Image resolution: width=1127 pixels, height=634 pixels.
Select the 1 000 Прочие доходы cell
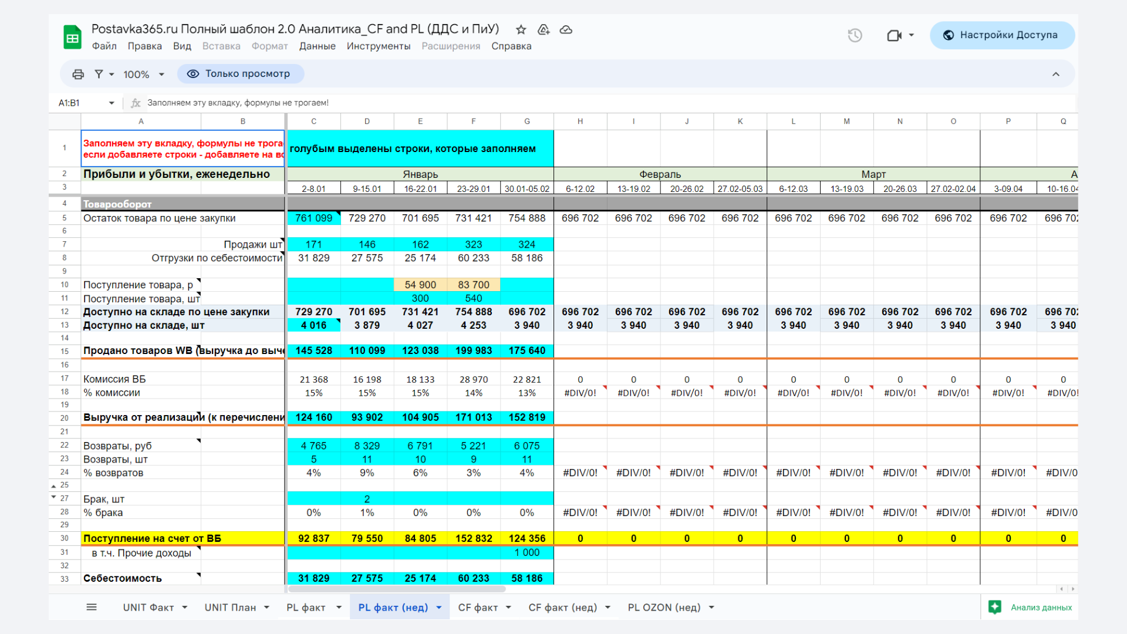pyautogui.click(x=527, y=552)
